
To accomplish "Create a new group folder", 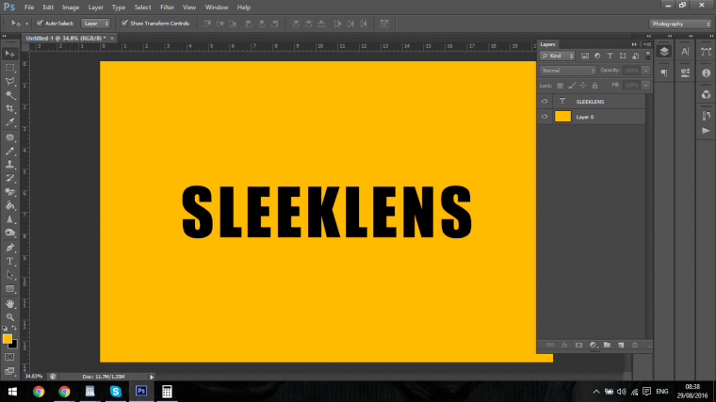I will (x=607, y=345).
